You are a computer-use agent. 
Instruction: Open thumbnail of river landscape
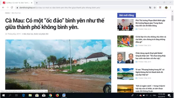[125, 74]
